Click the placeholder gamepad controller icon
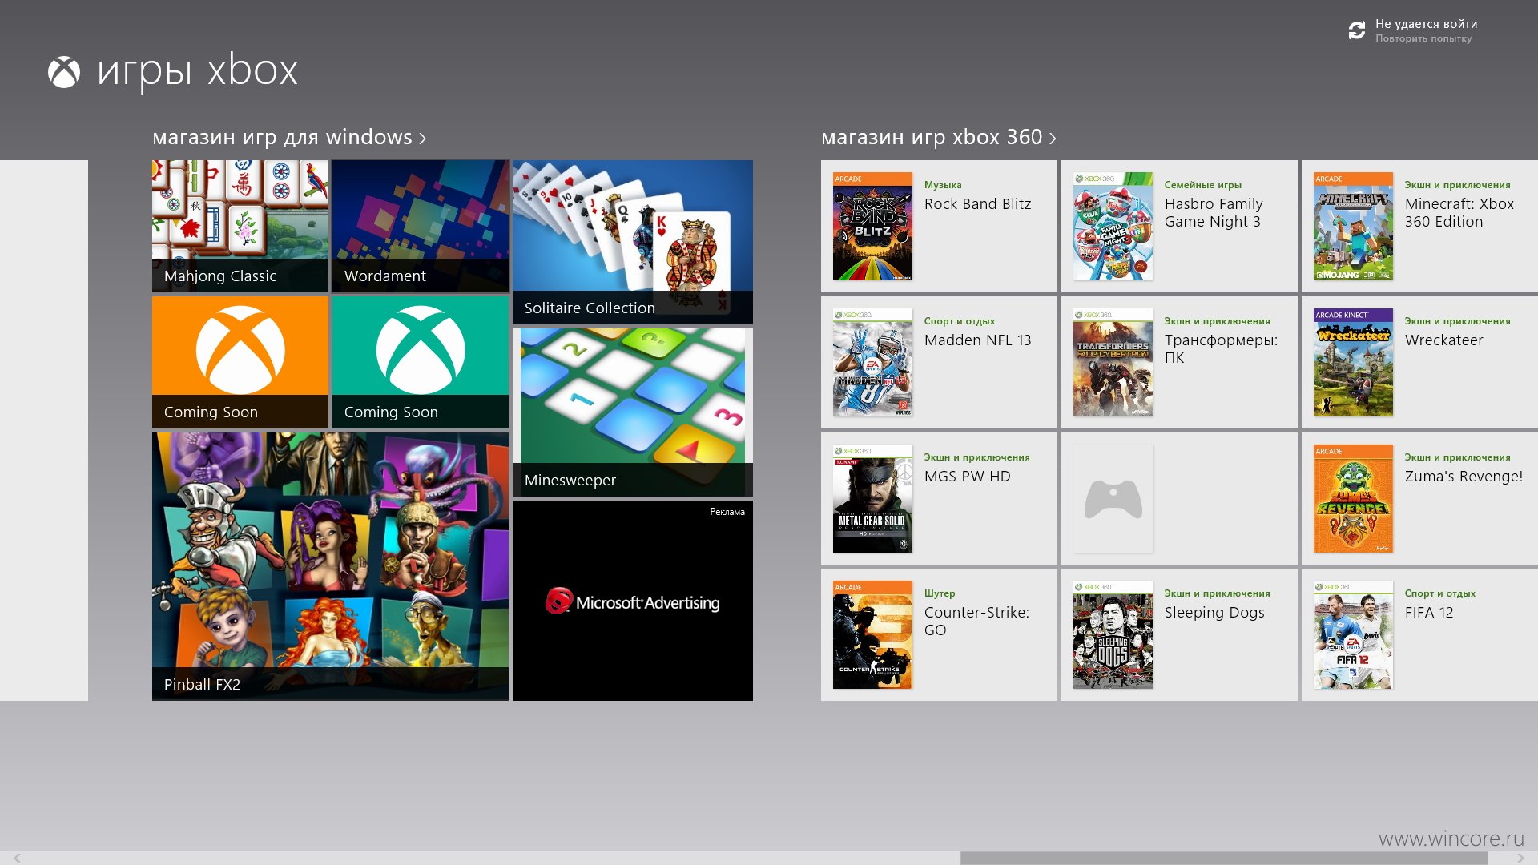Image resolution: width=1538 pixels, height=865 pixels. [1113, 499]
